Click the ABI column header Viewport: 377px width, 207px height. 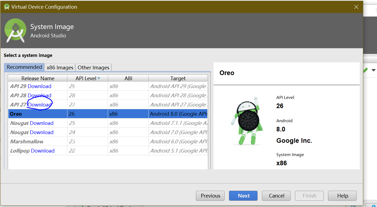(128, 78)
